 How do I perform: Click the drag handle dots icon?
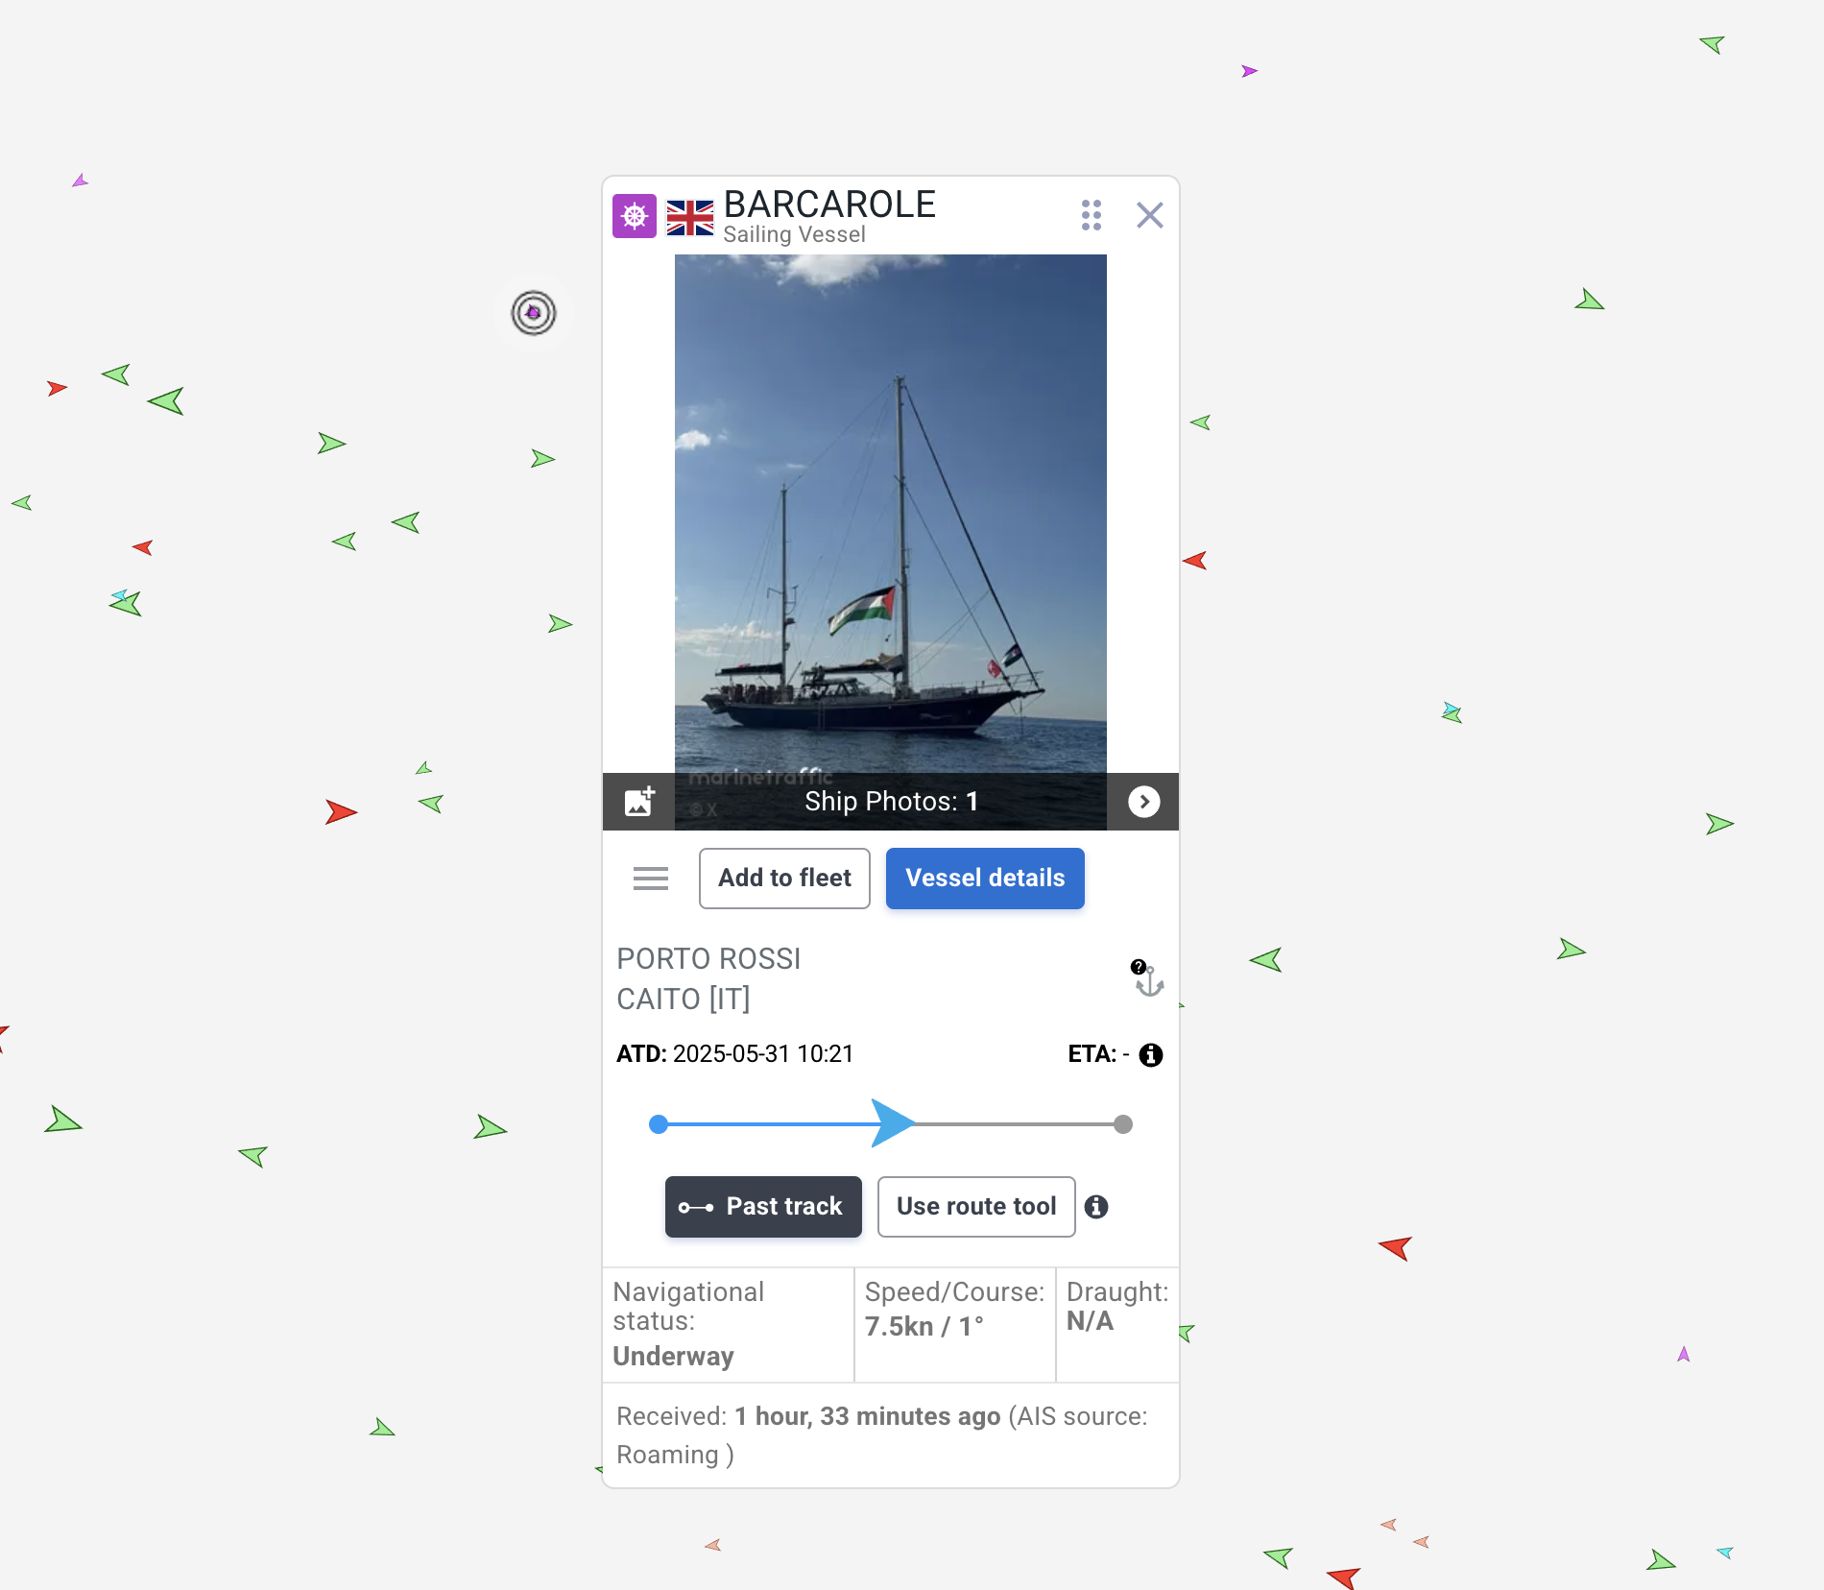tap(1092, 215)
